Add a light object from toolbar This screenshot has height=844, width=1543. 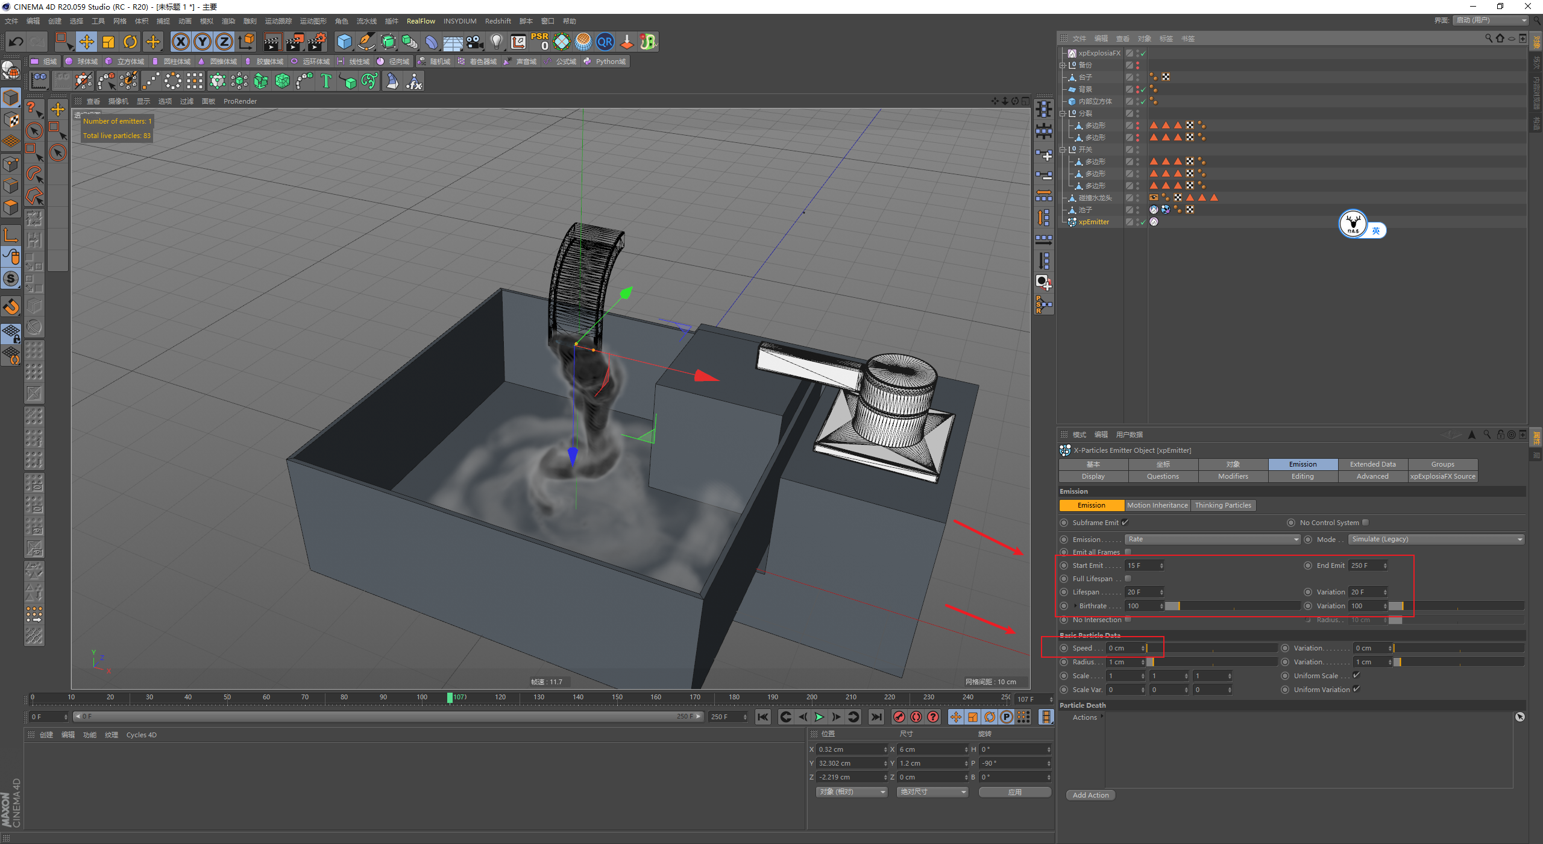pyautogui.click(x=496, y=42)
